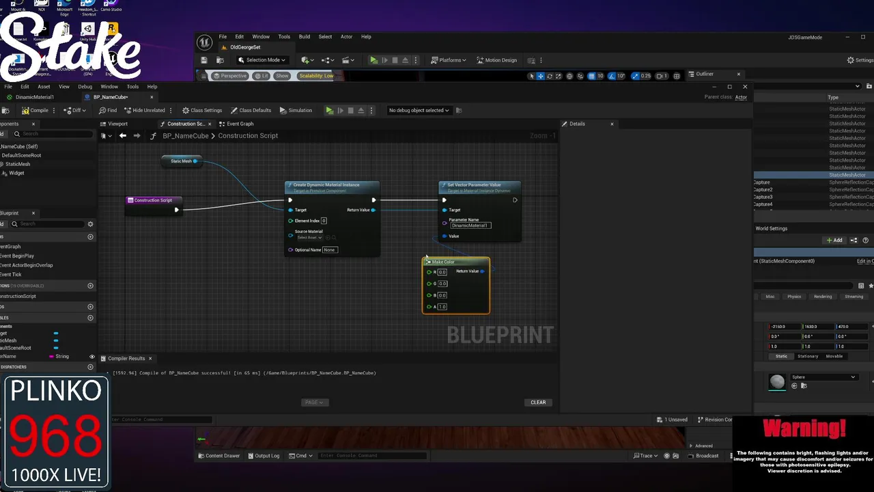Switch to the Event Graph tab
874x492 pixels.
click(x=236, y=124)
